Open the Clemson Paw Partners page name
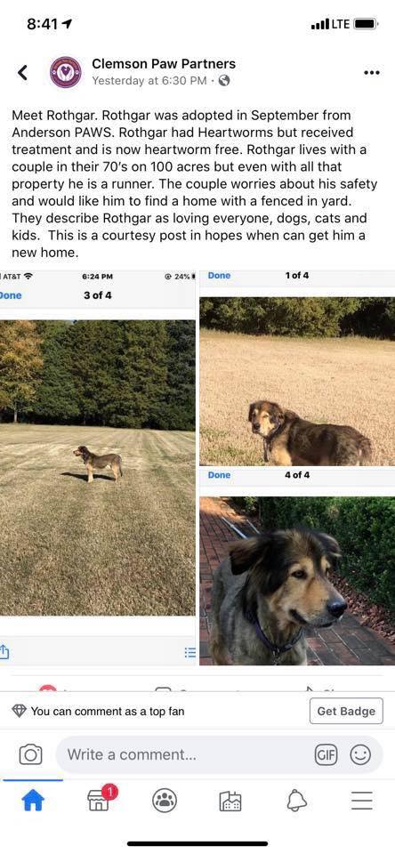The image size is (395, 854). (164, 64)
